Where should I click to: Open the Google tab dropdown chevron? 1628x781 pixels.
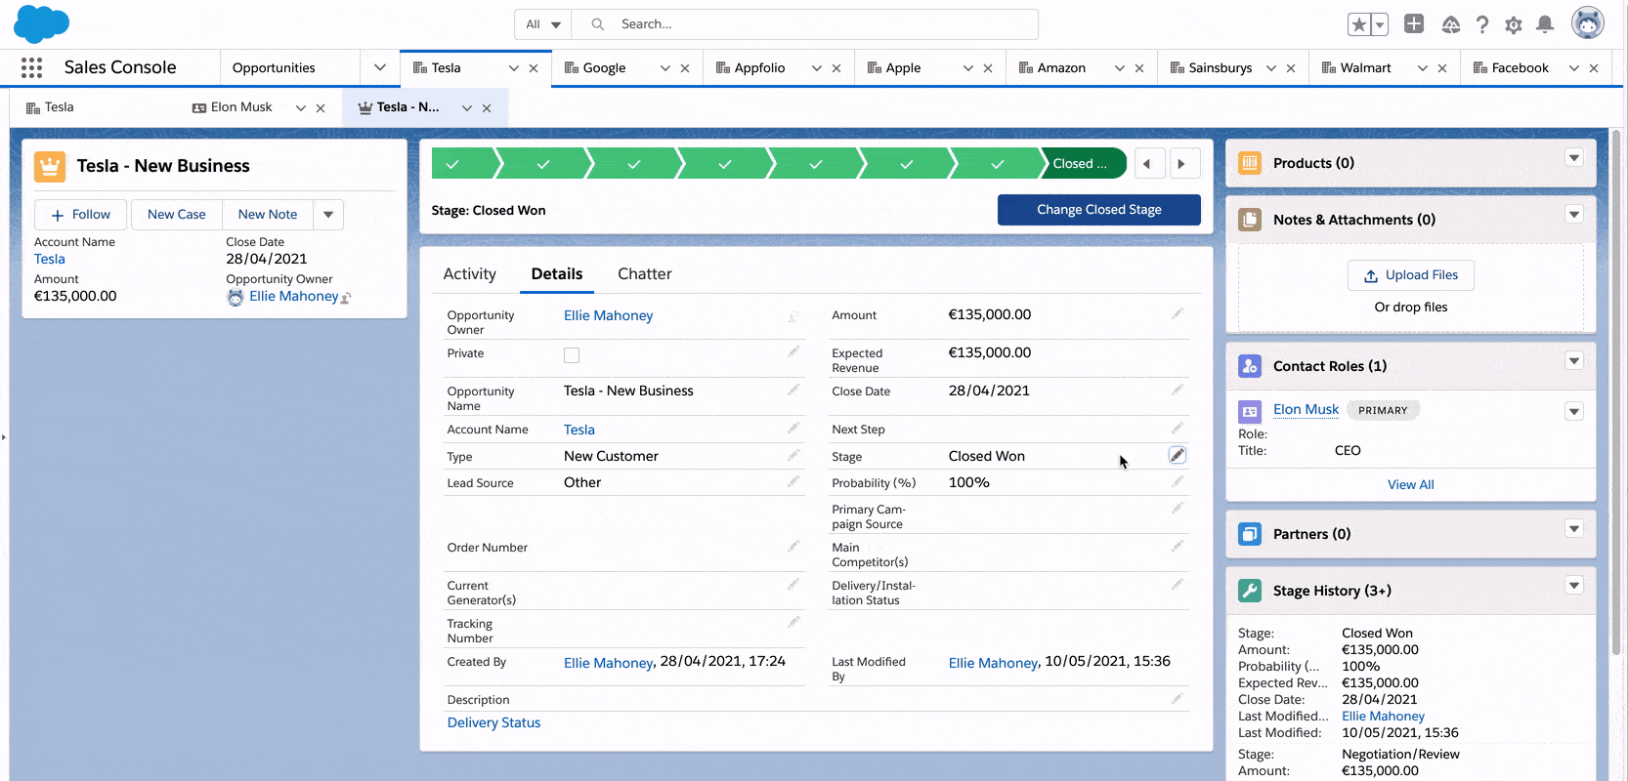[665, 68]
